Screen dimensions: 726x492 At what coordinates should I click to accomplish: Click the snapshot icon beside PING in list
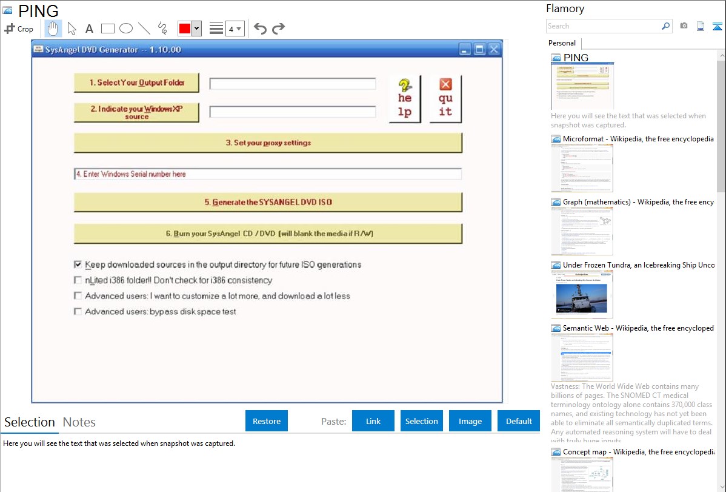[556, 58]
